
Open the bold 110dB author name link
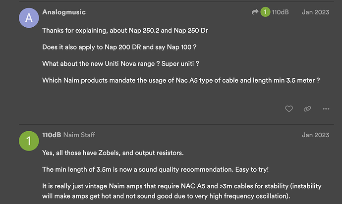[x=52, y=135]
